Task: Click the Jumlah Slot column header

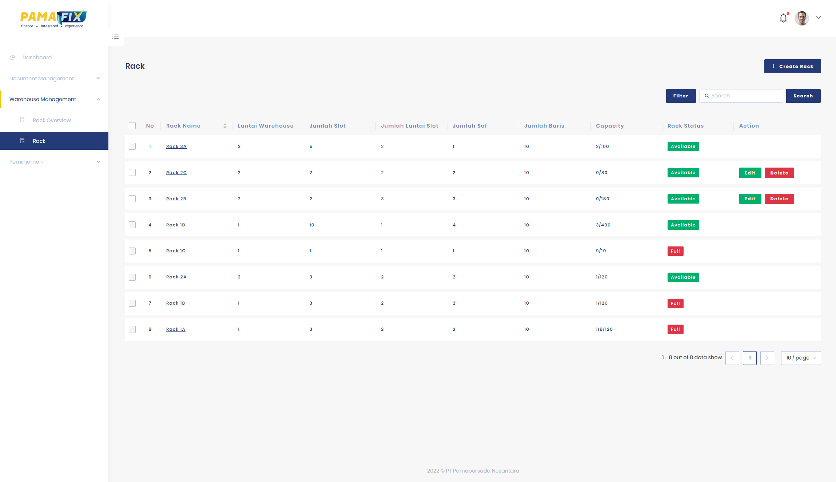Action: pos(327,126)
